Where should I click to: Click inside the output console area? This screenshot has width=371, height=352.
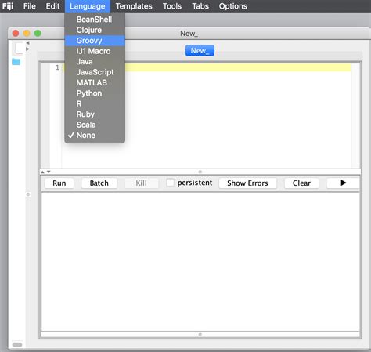coord(200,262)
